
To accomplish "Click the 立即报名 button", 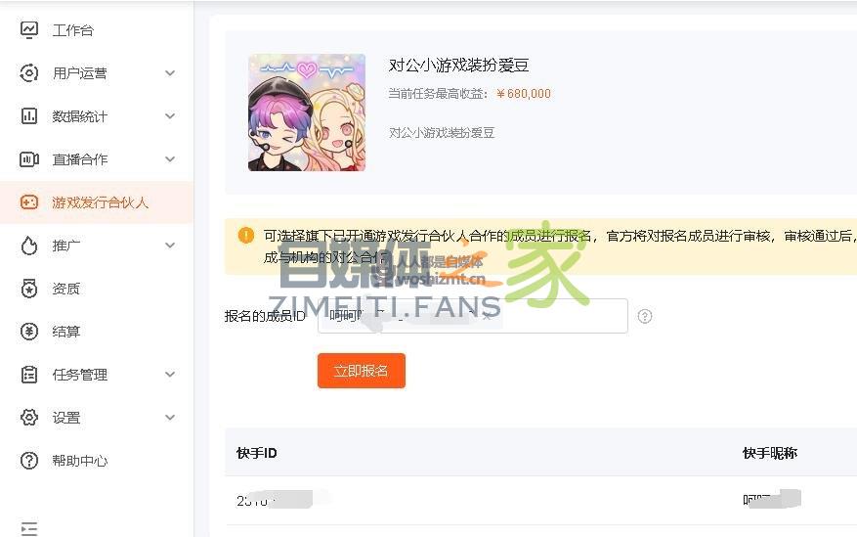I will point(362,371).
